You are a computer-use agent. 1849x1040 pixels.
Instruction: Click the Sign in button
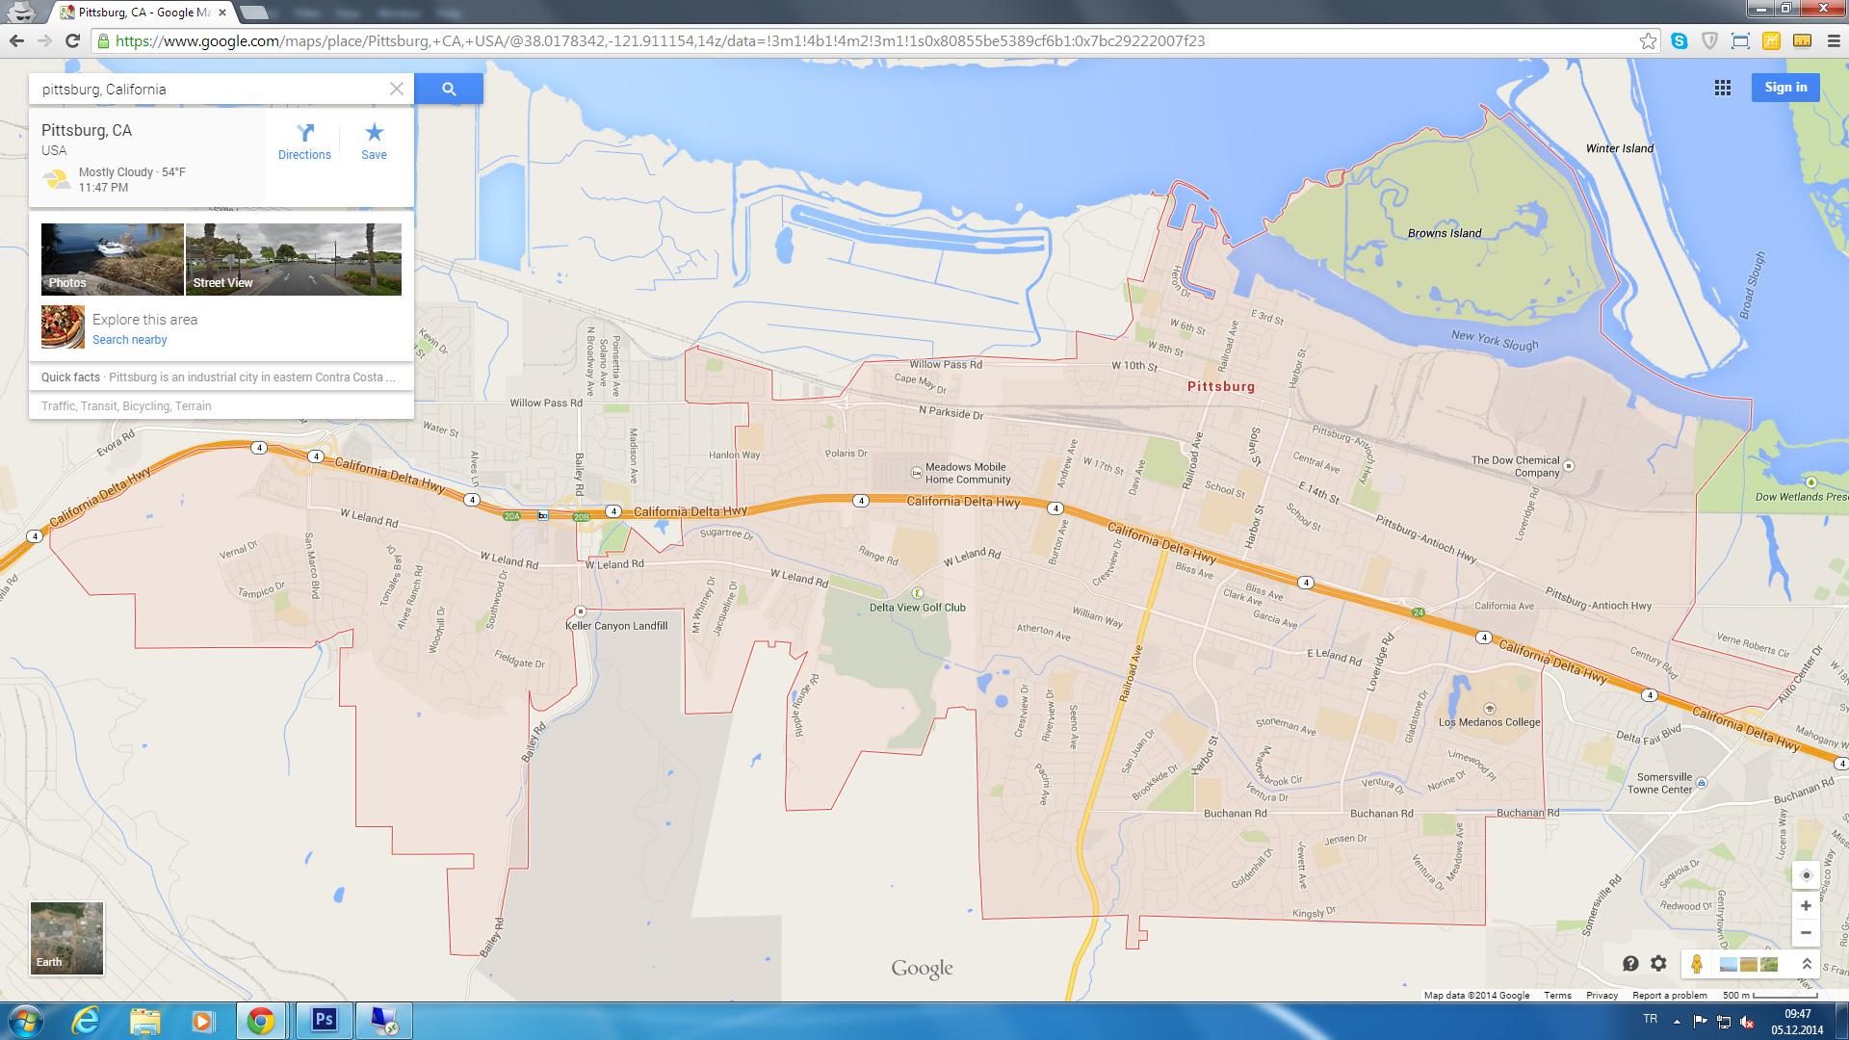[x=1785, y=88]
